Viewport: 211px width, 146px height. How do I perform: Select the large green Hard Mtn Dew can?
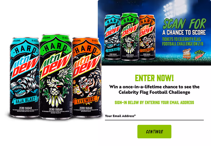coord(56,77)
